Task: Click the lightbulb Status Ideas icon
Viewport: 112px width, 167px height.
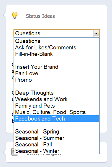Action: [x=15, y=15]
